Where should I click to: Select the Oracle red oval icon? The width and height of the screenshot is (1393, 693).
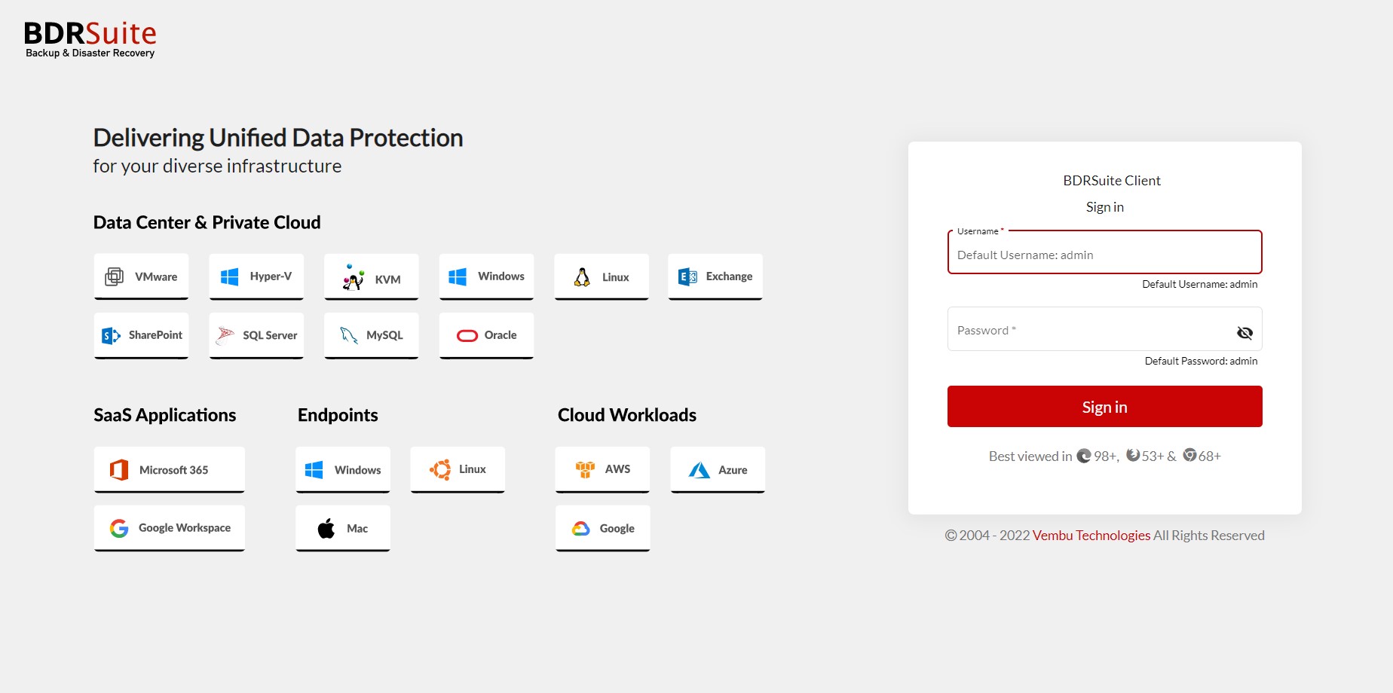click(x=467, y=335)
